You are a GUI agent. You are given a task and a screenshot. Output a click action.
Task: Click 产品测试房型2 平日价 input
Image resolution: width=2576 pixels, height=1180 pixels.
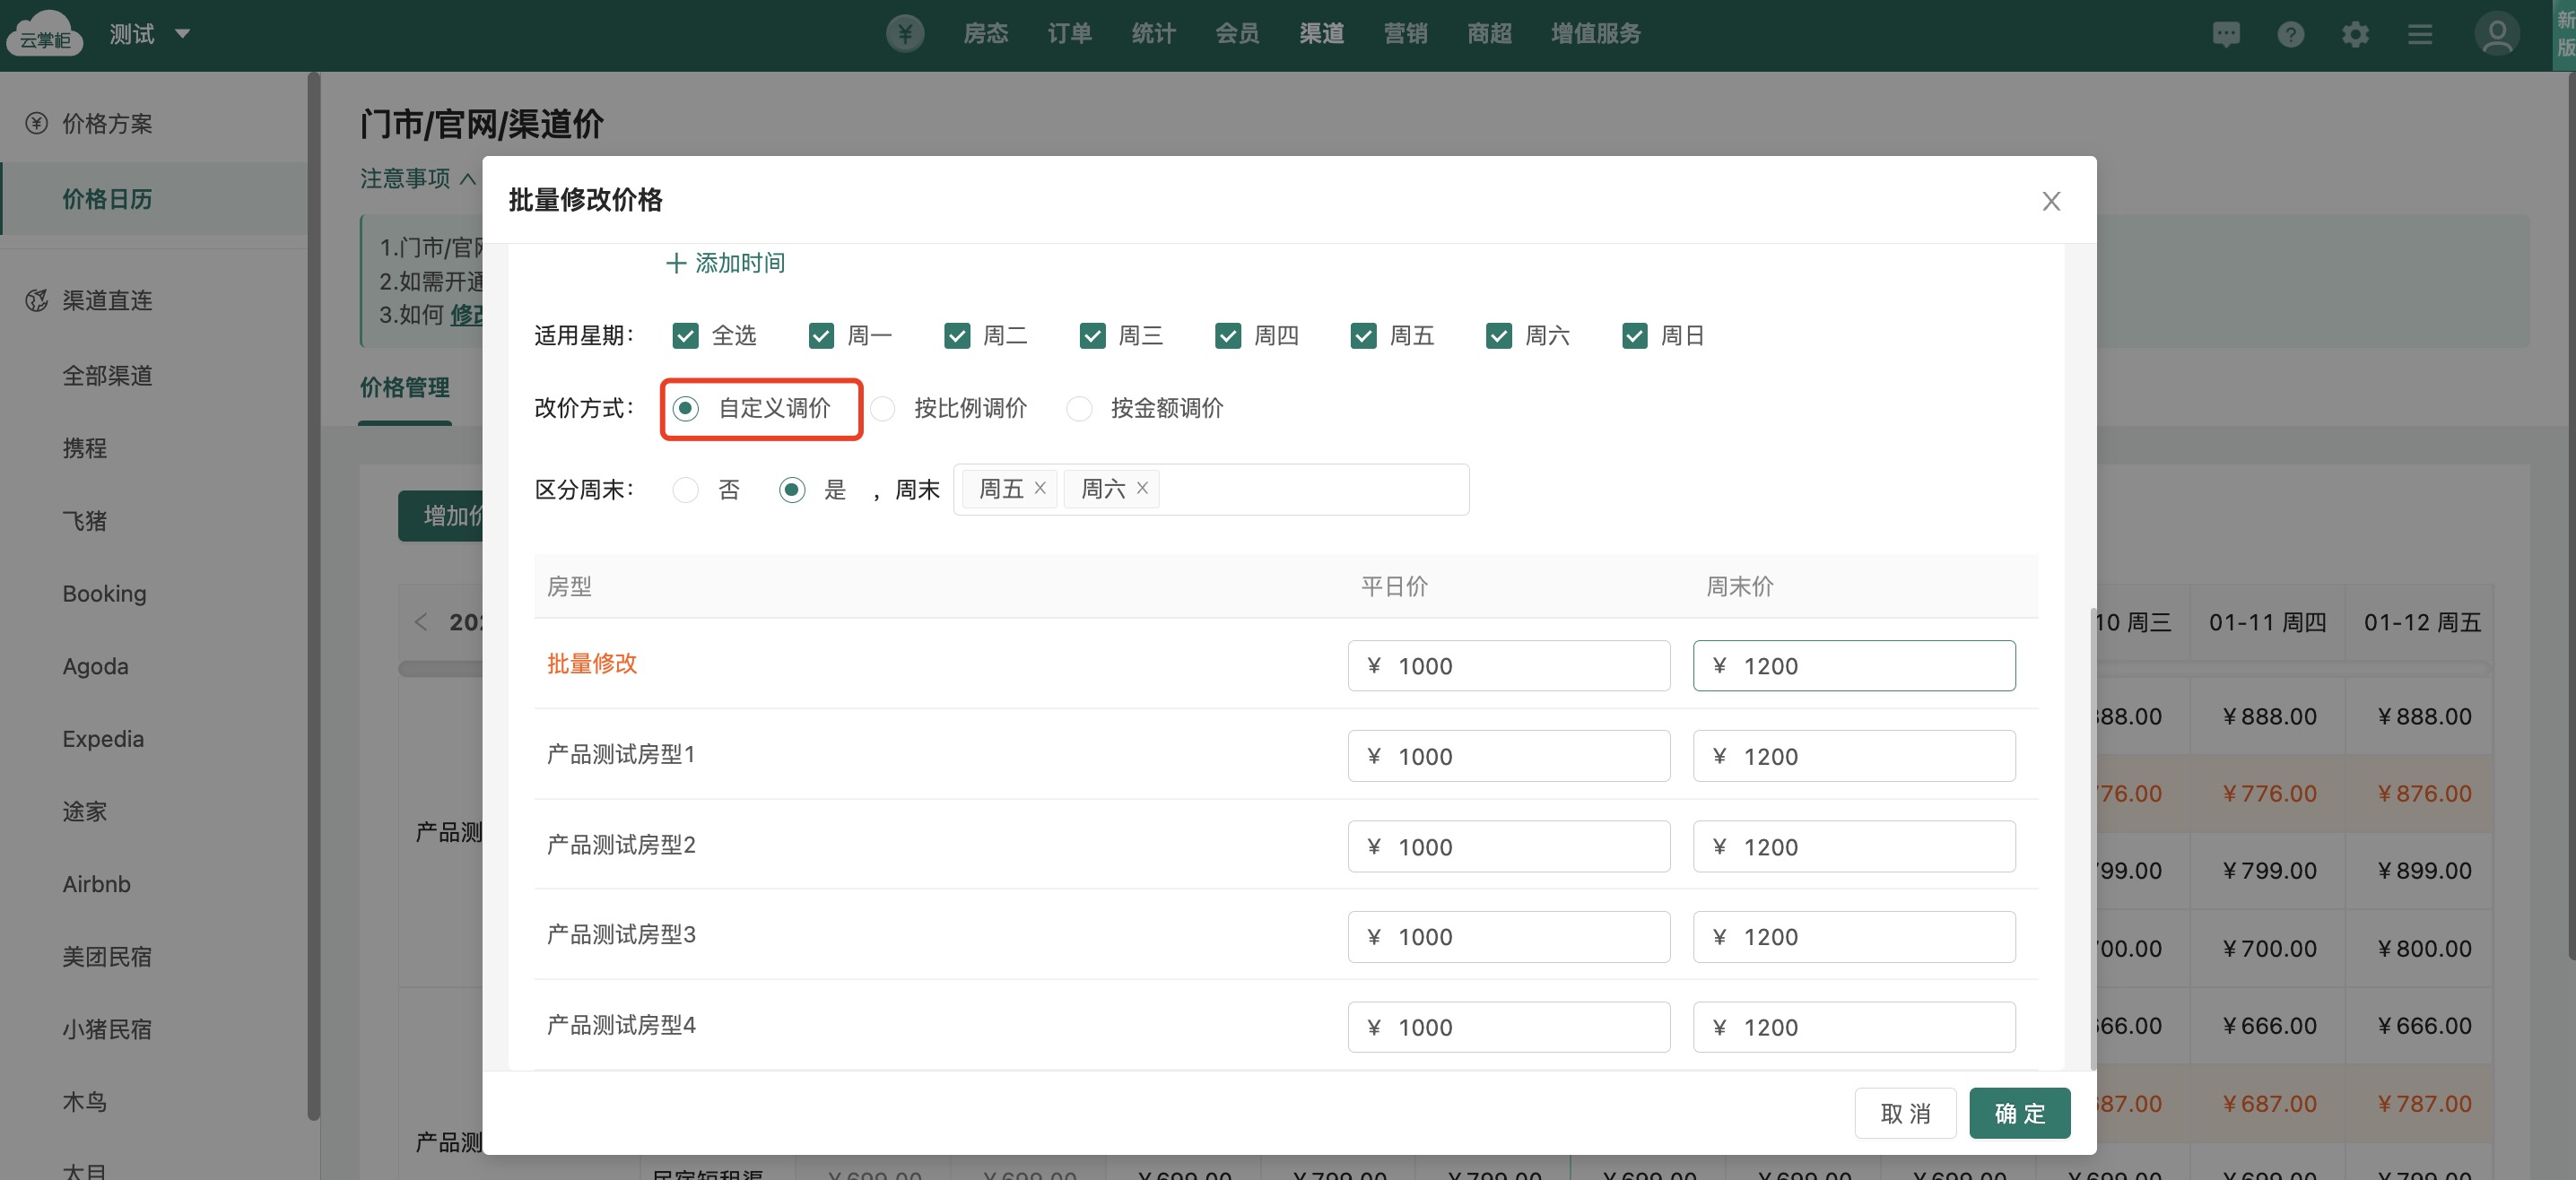(1508, 847)
